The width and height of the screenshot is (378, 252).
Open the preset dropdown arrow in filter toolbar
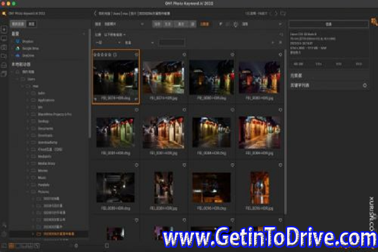tap(142, 24)
